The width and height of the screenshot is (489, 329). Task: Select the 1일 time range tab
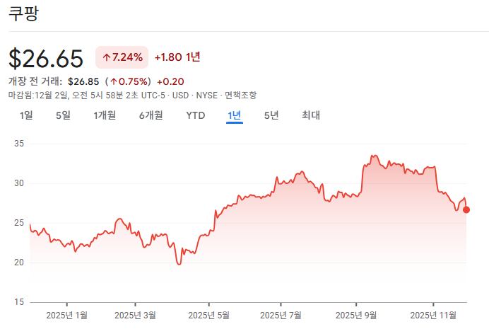(26, 115)
